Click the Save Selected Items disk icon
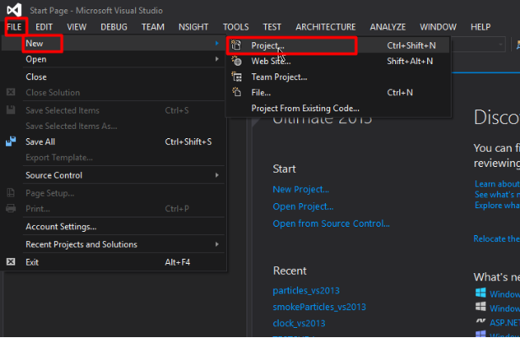 tap(11, 110)
